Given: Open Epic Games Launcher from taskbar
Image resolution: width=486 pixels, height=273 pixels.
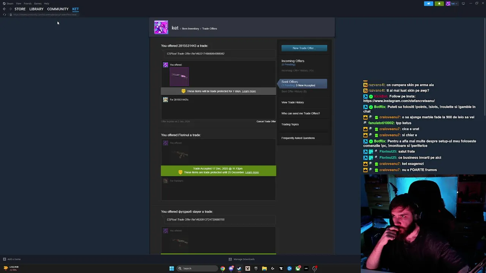Looking at the screenshot, I should coord(256,268).
